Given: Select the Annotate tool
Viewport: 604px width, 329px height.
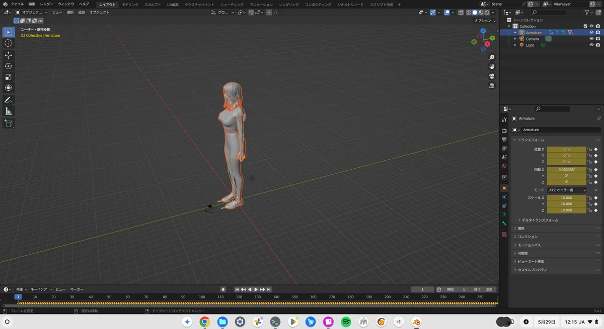Looking at the screenshot, I should point(8,100).
